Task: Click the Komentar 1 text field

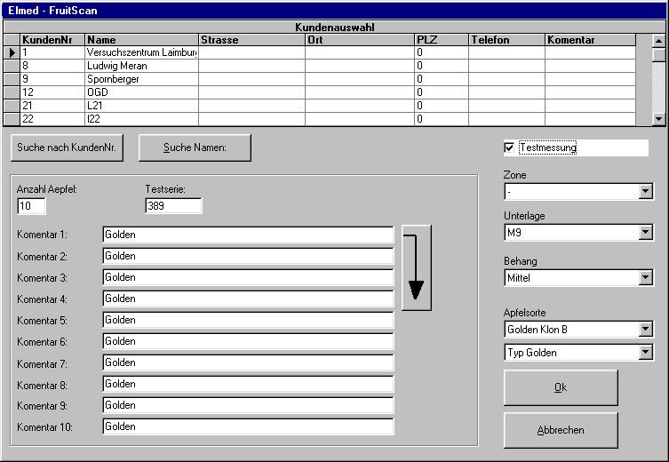Action: click(x=248, y=235)
